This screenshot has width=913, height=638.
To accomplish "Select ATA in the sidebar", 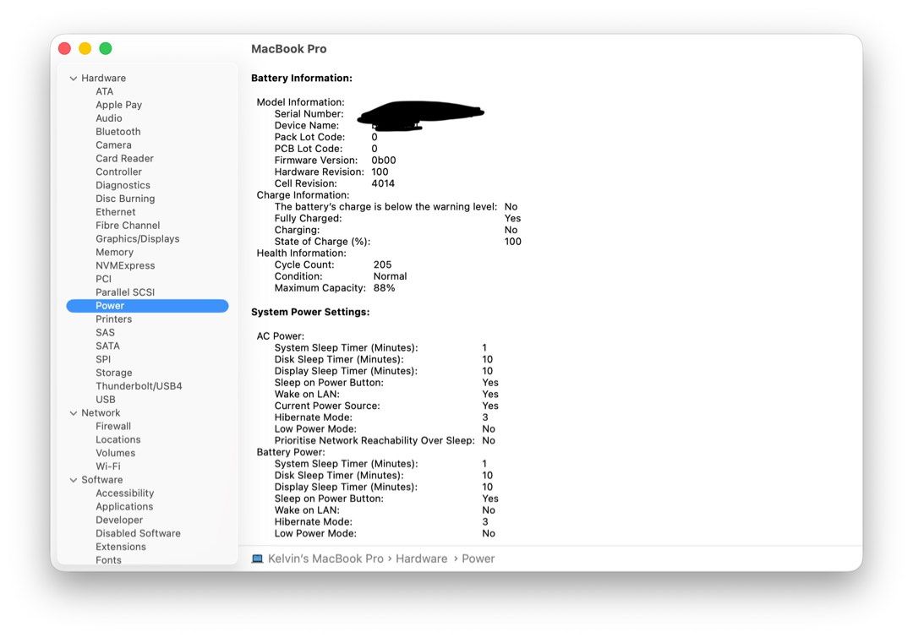I will [x=104, y=91].
